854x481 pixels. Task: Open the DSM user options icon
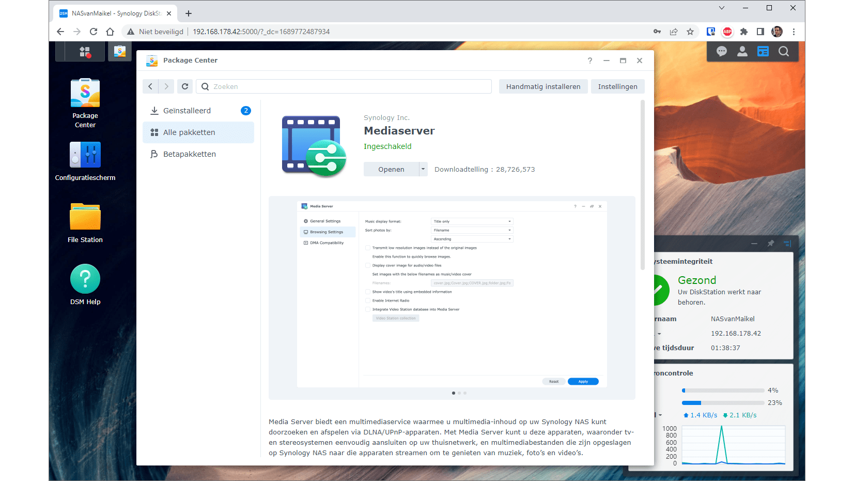(742, 51)
